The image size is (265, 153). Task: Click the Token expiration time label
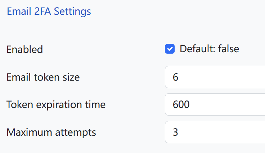56,105
